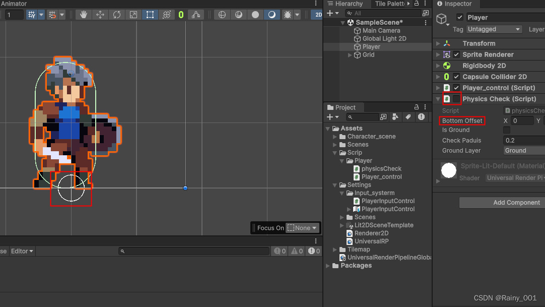Click Search by Import Log Type icon
Screen dimensions: 545x307
[421, 117]
